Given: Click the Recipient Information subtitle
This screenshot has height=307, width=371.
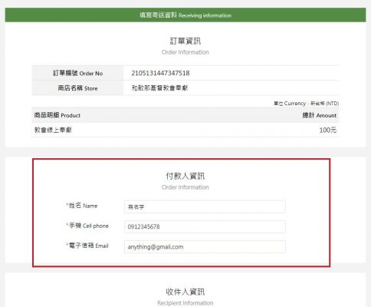Looking at the screenshot, I should coord(185,303).
